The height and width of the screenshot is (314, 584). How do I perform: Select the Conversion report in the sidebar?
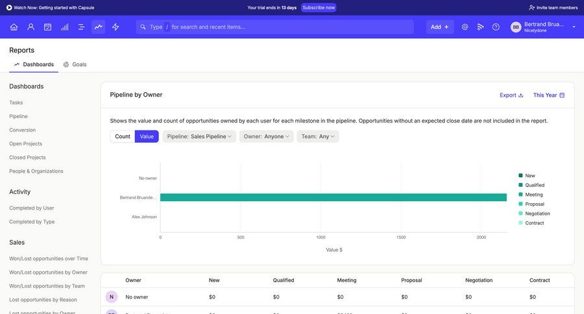23,130
